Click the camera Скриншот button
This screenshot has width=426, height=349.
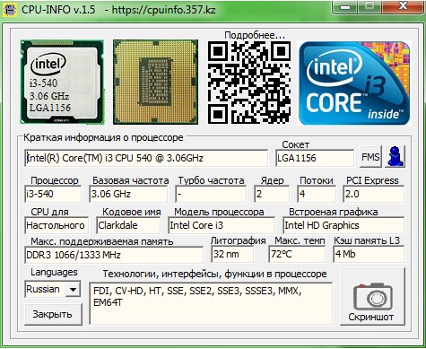(x=372, y=297)
